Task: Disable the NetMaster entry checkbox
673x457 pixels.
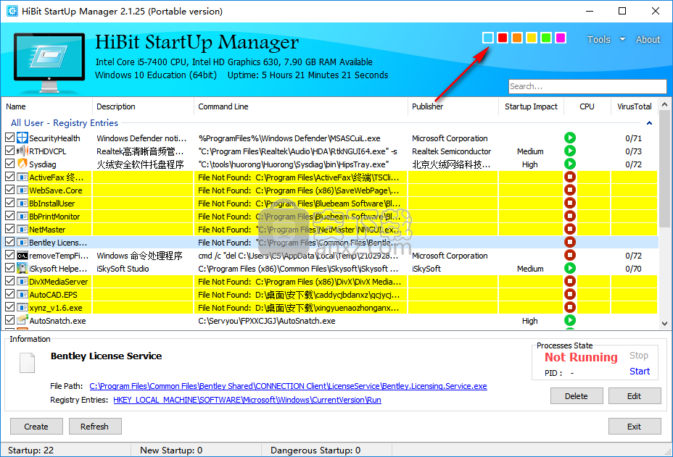Action: point(10,229)
